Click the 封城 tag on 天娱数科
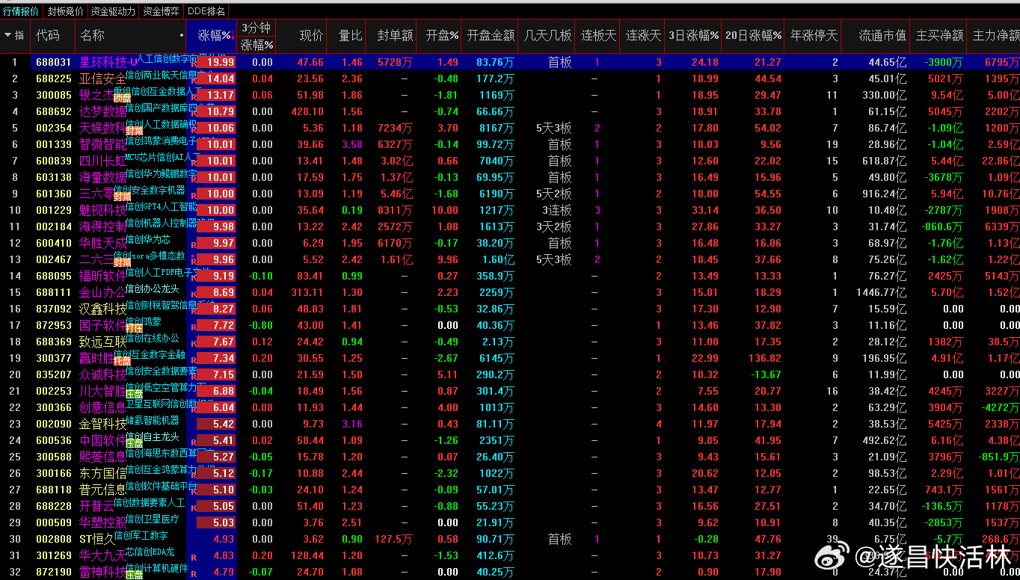The height and width of the screenshot is (580, 1020). click(x=135, y=130)
